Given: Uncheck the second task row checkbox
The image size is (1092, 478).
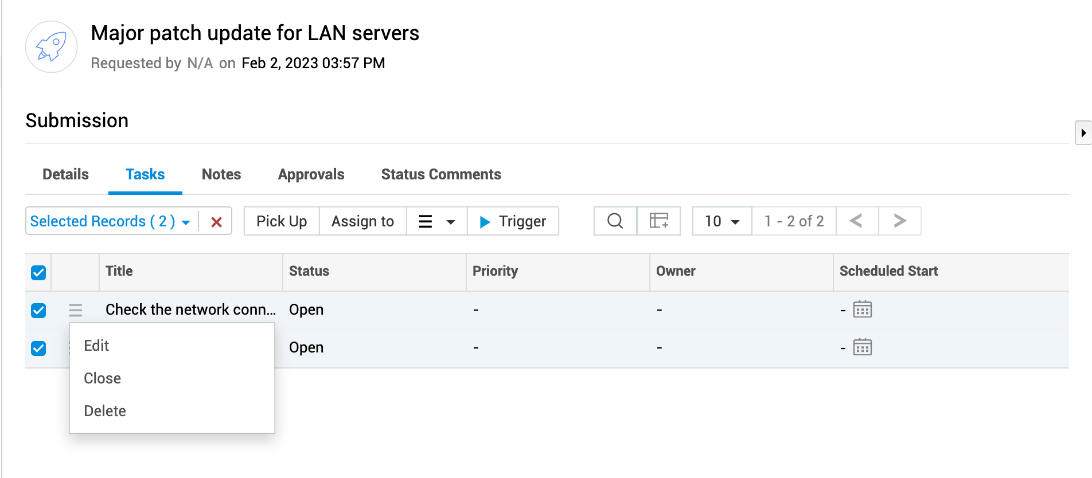Looking at the screenshot, I should pyautogui.click(x=38, y=348).
